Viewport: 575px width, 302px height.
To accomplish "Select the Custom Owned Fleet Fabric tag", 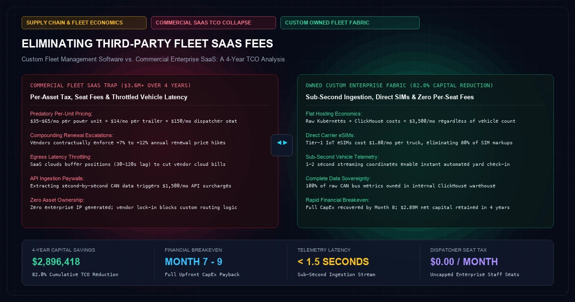I will coord(350,23).
